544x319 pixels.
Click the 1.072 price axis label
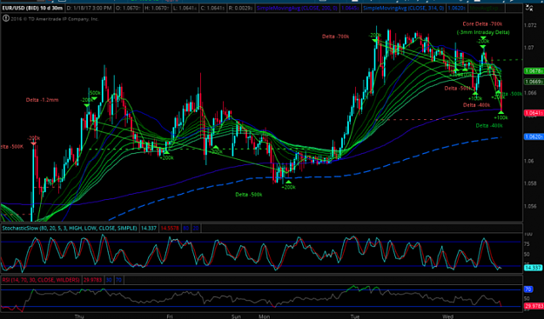(x=530, y=25)
